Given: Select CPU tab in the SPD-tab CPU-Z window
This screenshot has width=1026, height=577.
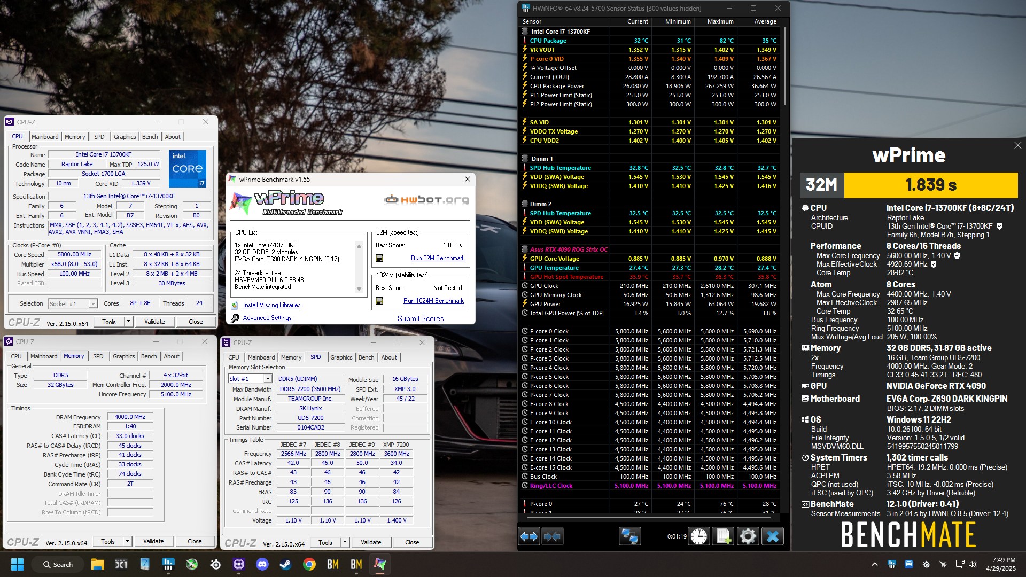Looking at the screenshot, I should [234, 357].
